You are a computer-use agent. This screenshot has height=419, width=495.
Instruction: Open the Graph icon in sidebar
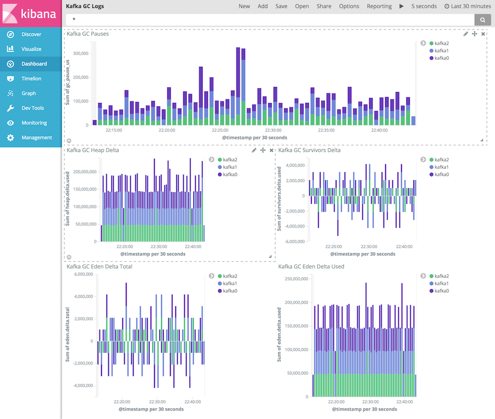pos(10,93)
